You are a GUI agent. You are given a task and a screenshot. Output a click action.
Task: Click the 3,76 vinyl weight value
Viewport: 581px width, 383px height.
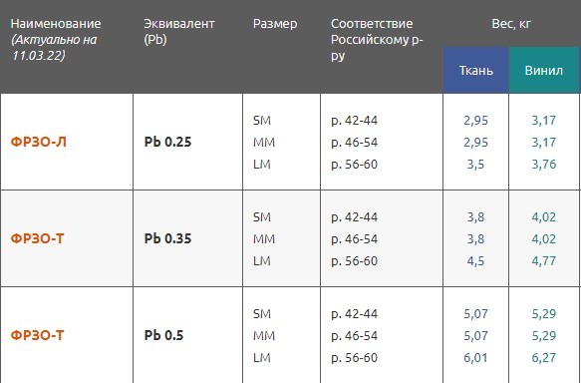544,165
